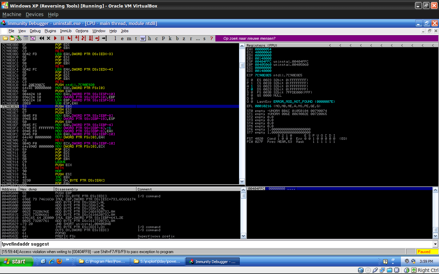Viewport: 439px width, 274px height.
Task: Open the ImmLib menu
Action: coord(66,31)
